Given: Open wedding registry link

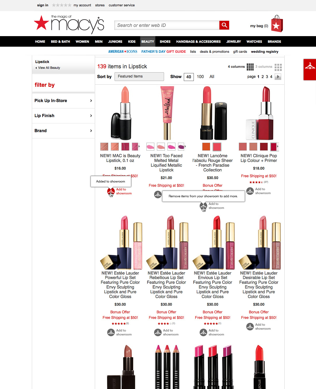Looking at the screenshot, I should [x=265, y=51].
